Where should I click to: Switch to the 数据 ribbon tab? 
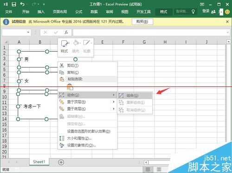tap(94, 12)
